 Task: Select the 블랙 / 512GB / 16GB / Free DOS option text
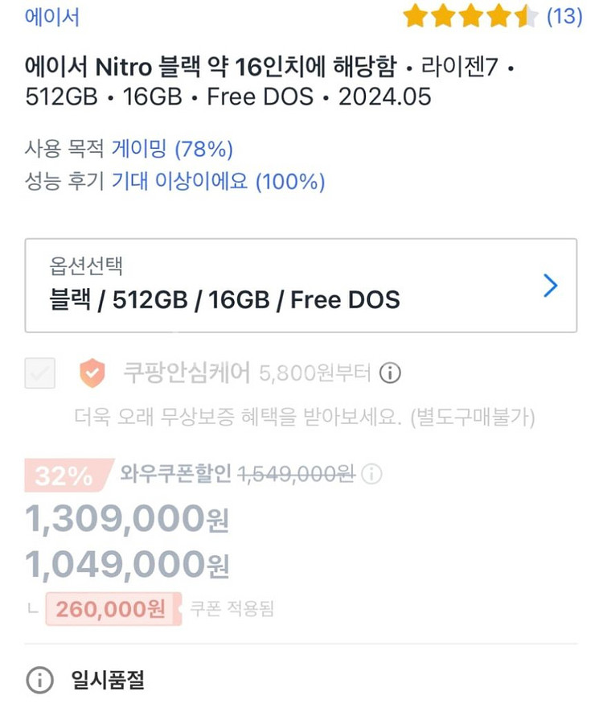coord(224,300)
